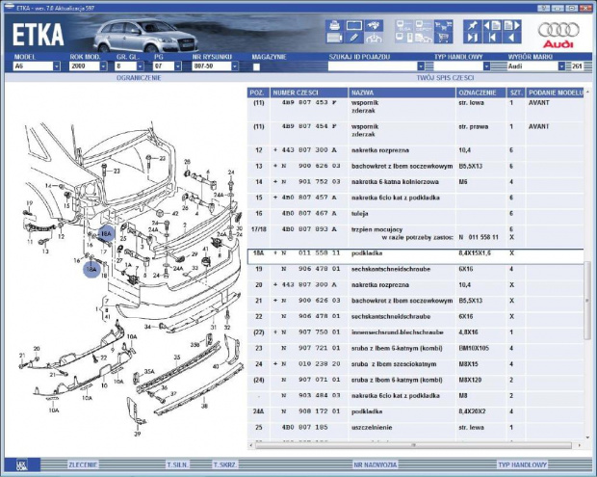
Task: Click the OZNACZENIE column header
Action: (481, 93)
